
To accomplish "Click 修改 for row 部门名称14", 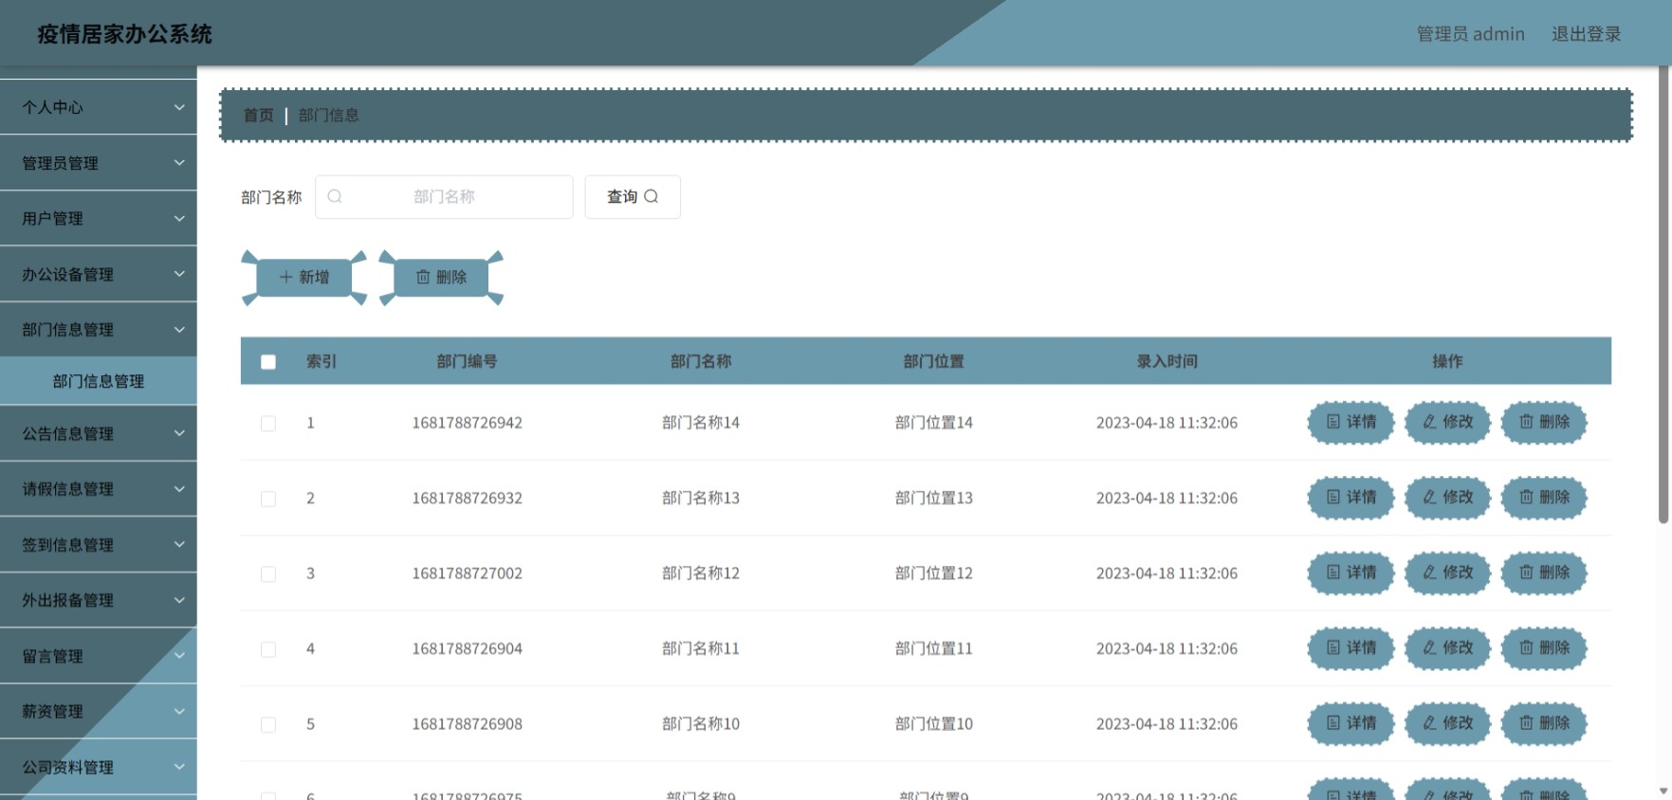I will point(1448,422).
